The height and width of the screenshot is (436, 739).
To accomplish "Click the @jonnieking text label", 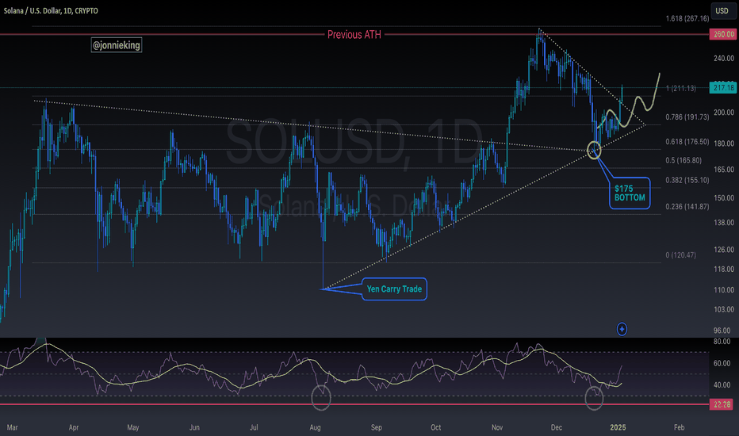I will pyautogui.click(x=117, y=45).
